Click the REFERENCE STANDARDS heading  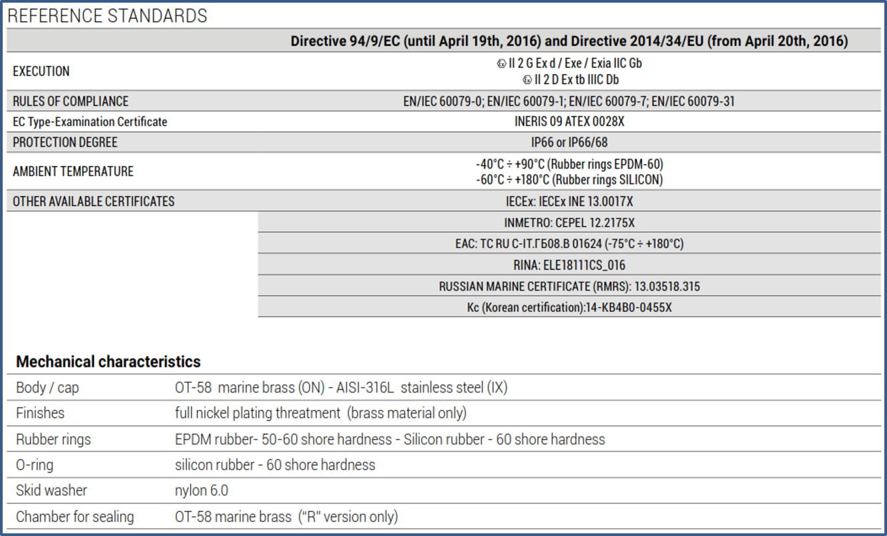(107, 16)
